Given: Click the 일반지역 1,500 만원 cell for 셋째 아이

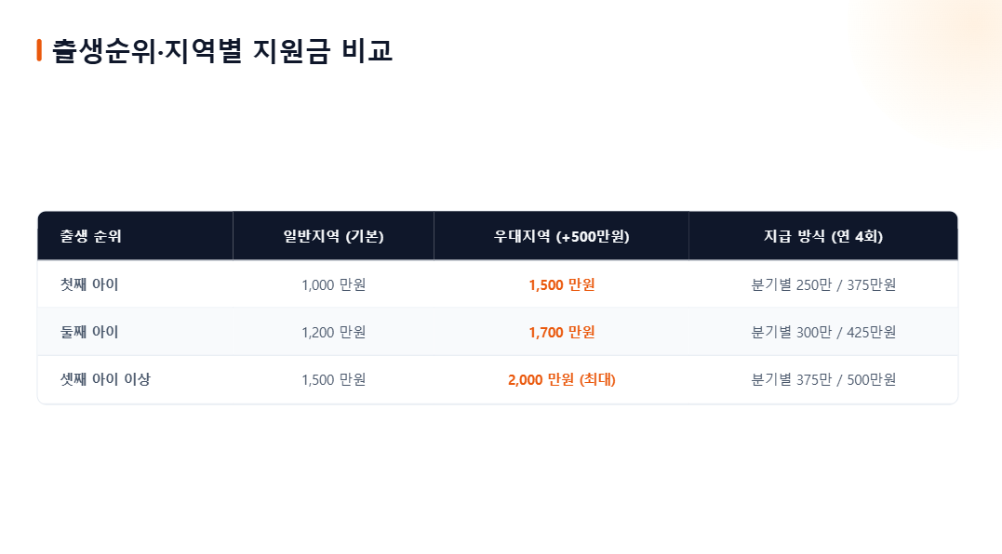Looking at the screenshot, I should click(334, 380).
